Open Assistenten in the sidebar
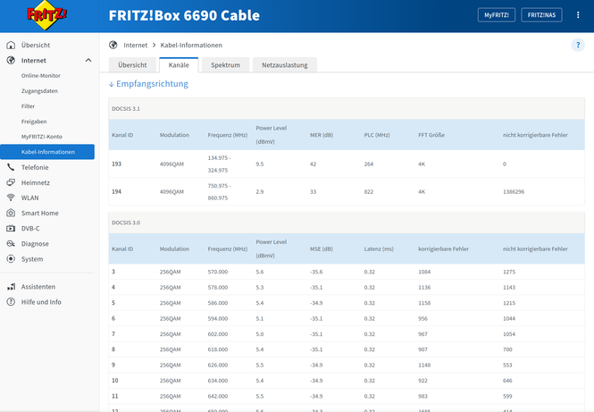Image resolution: width=594 pixels, height=412 pixels. pyautogui.click(x=38, y=287)
